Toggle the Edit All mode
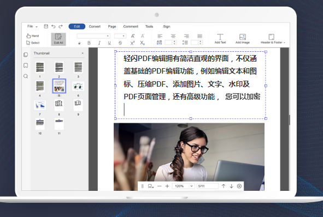Screen dimensions: 323x217 pos(58,39)
